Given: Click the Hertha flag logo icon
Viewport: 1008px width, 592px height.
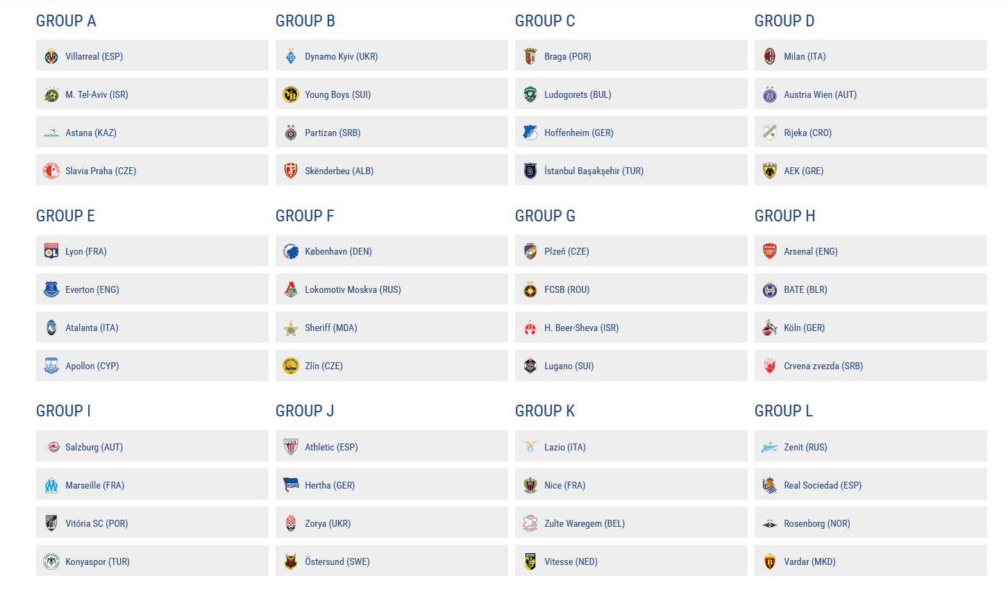Looking at the screenshot, I should pyautogui.click(x=291, y=485).
